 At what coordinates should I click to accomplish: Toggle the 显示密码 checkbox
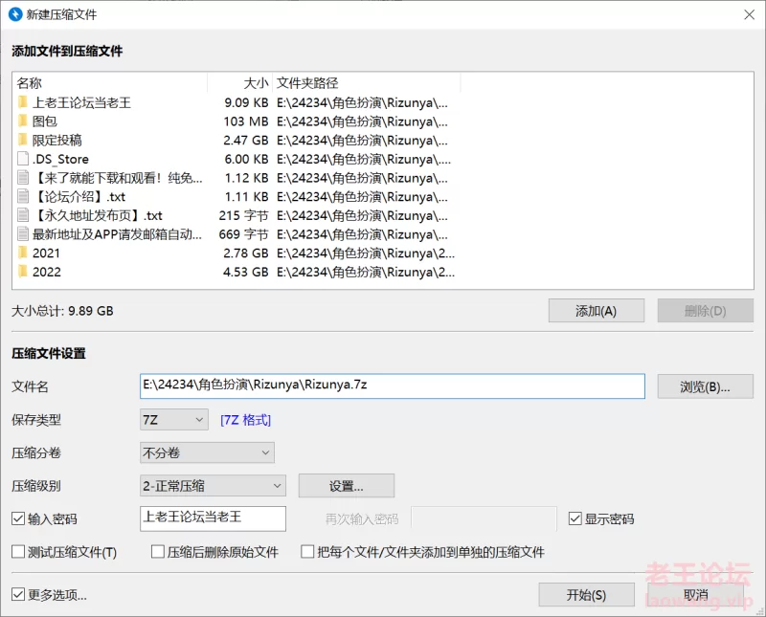click(x=575, y=518)
